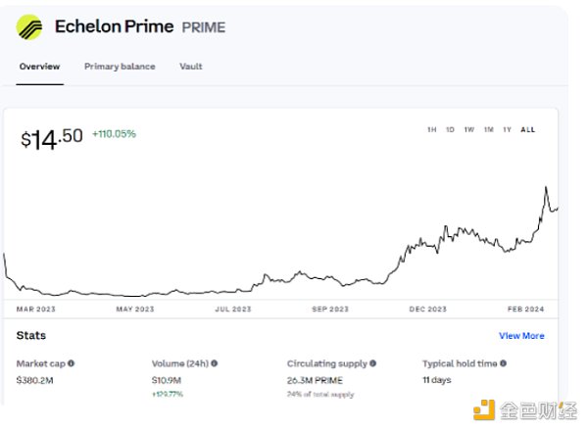
Task: Choose the 1W chart range
Action: pos(468,130)
